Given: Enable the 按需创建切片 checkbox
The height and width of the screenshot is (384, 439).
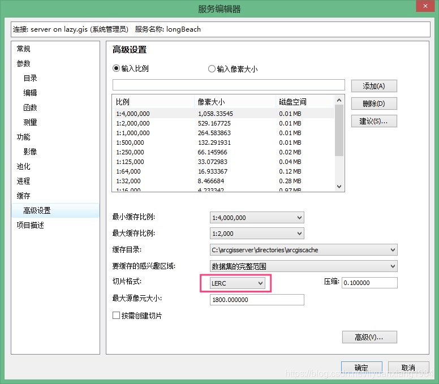Looking at the screenshot, I should click(x=117, y=316).
